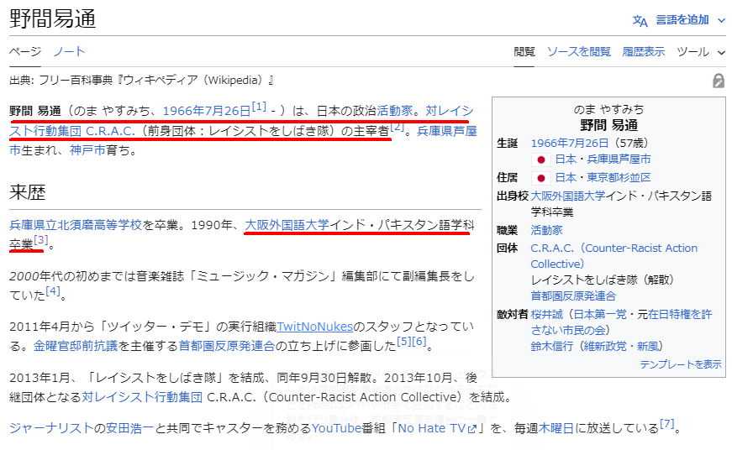Click Japan flag icon in 生誕 row
Screen dimensions: 732x450
coord(541,160)
